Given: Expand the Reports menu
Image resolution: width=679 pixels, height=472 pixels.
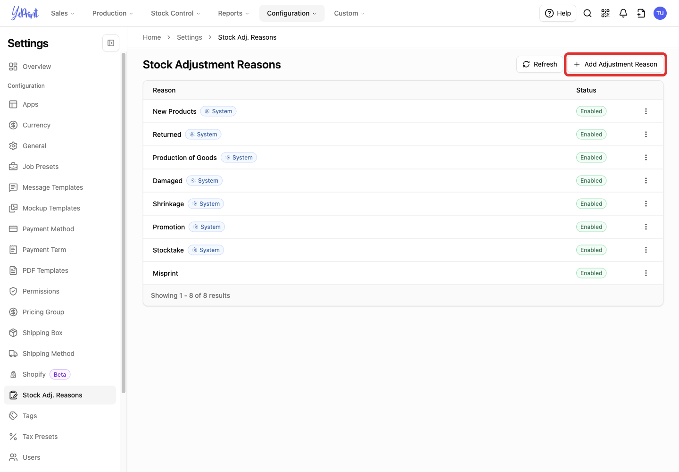Looking at the screenshot, I should click(x=233, y=13).
